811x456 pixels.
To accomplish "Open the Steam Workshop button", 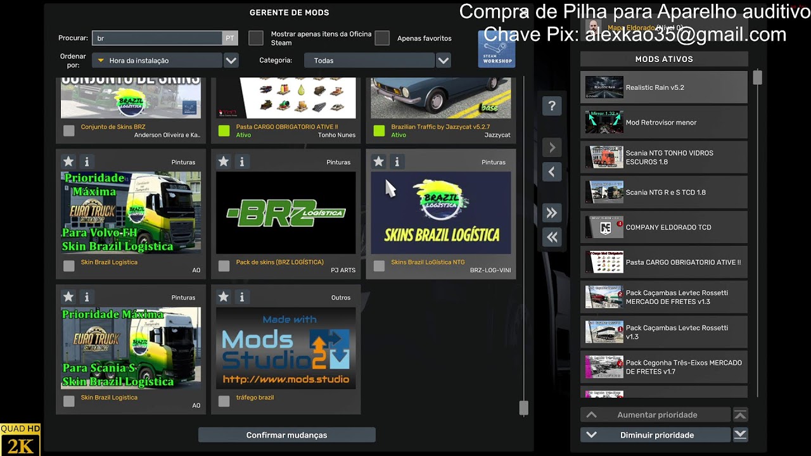I will (x=496, y=49).
